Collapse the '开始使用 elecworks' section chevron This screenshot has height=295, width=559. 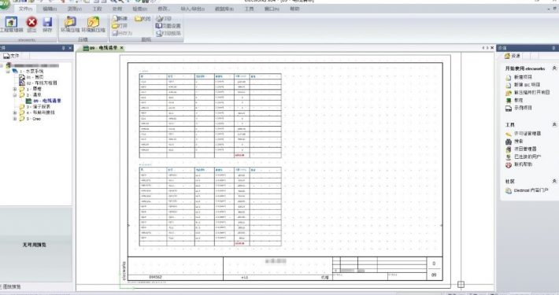[x=554, y=68]
